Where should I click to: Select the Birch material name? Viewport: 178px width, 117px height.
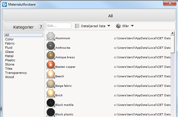[x=59, y=95]
